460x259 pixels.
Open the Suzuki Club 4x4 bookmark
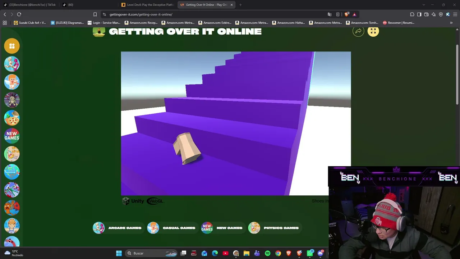pyautogui.click(x=30, y=23)
